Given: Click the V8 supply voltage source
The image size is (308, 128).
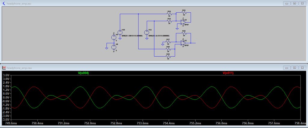Looking at the screenshot, I should click(114, 47).
